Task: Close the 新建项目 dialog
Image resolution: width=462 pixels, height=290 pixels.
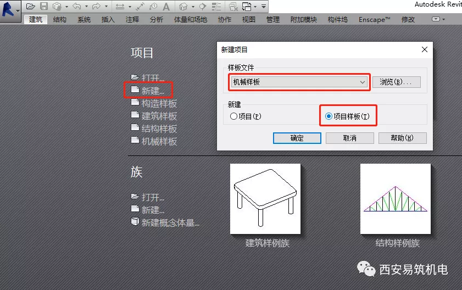Action: click(425, 49)
